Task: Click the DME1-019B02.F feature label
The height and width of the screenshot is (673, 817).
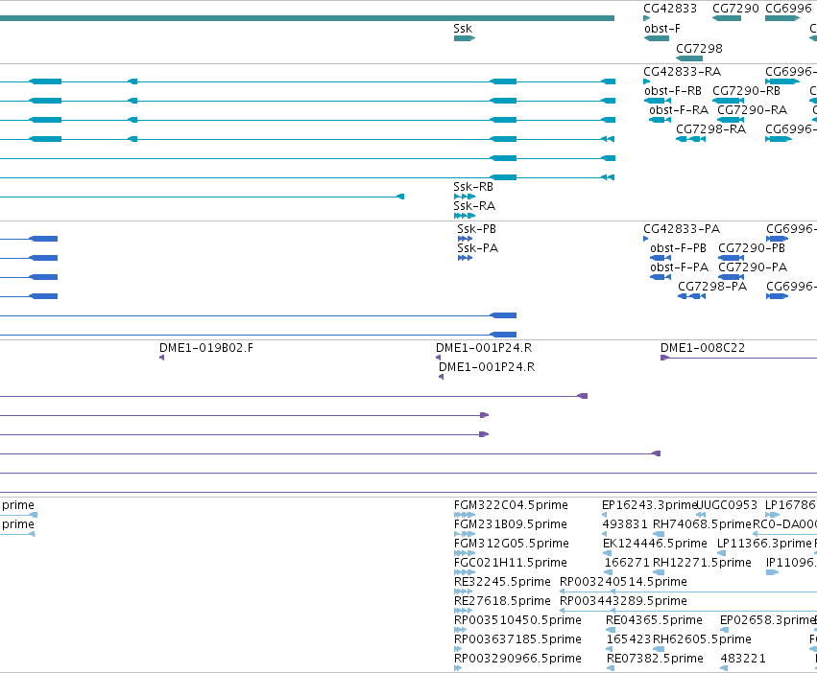Action: 206,348
